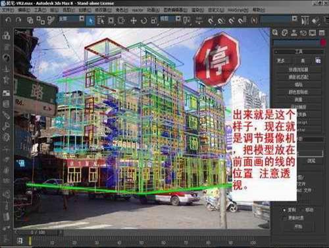
Task: Choose the Select and Move tool
Action: [x=134, y=20]
